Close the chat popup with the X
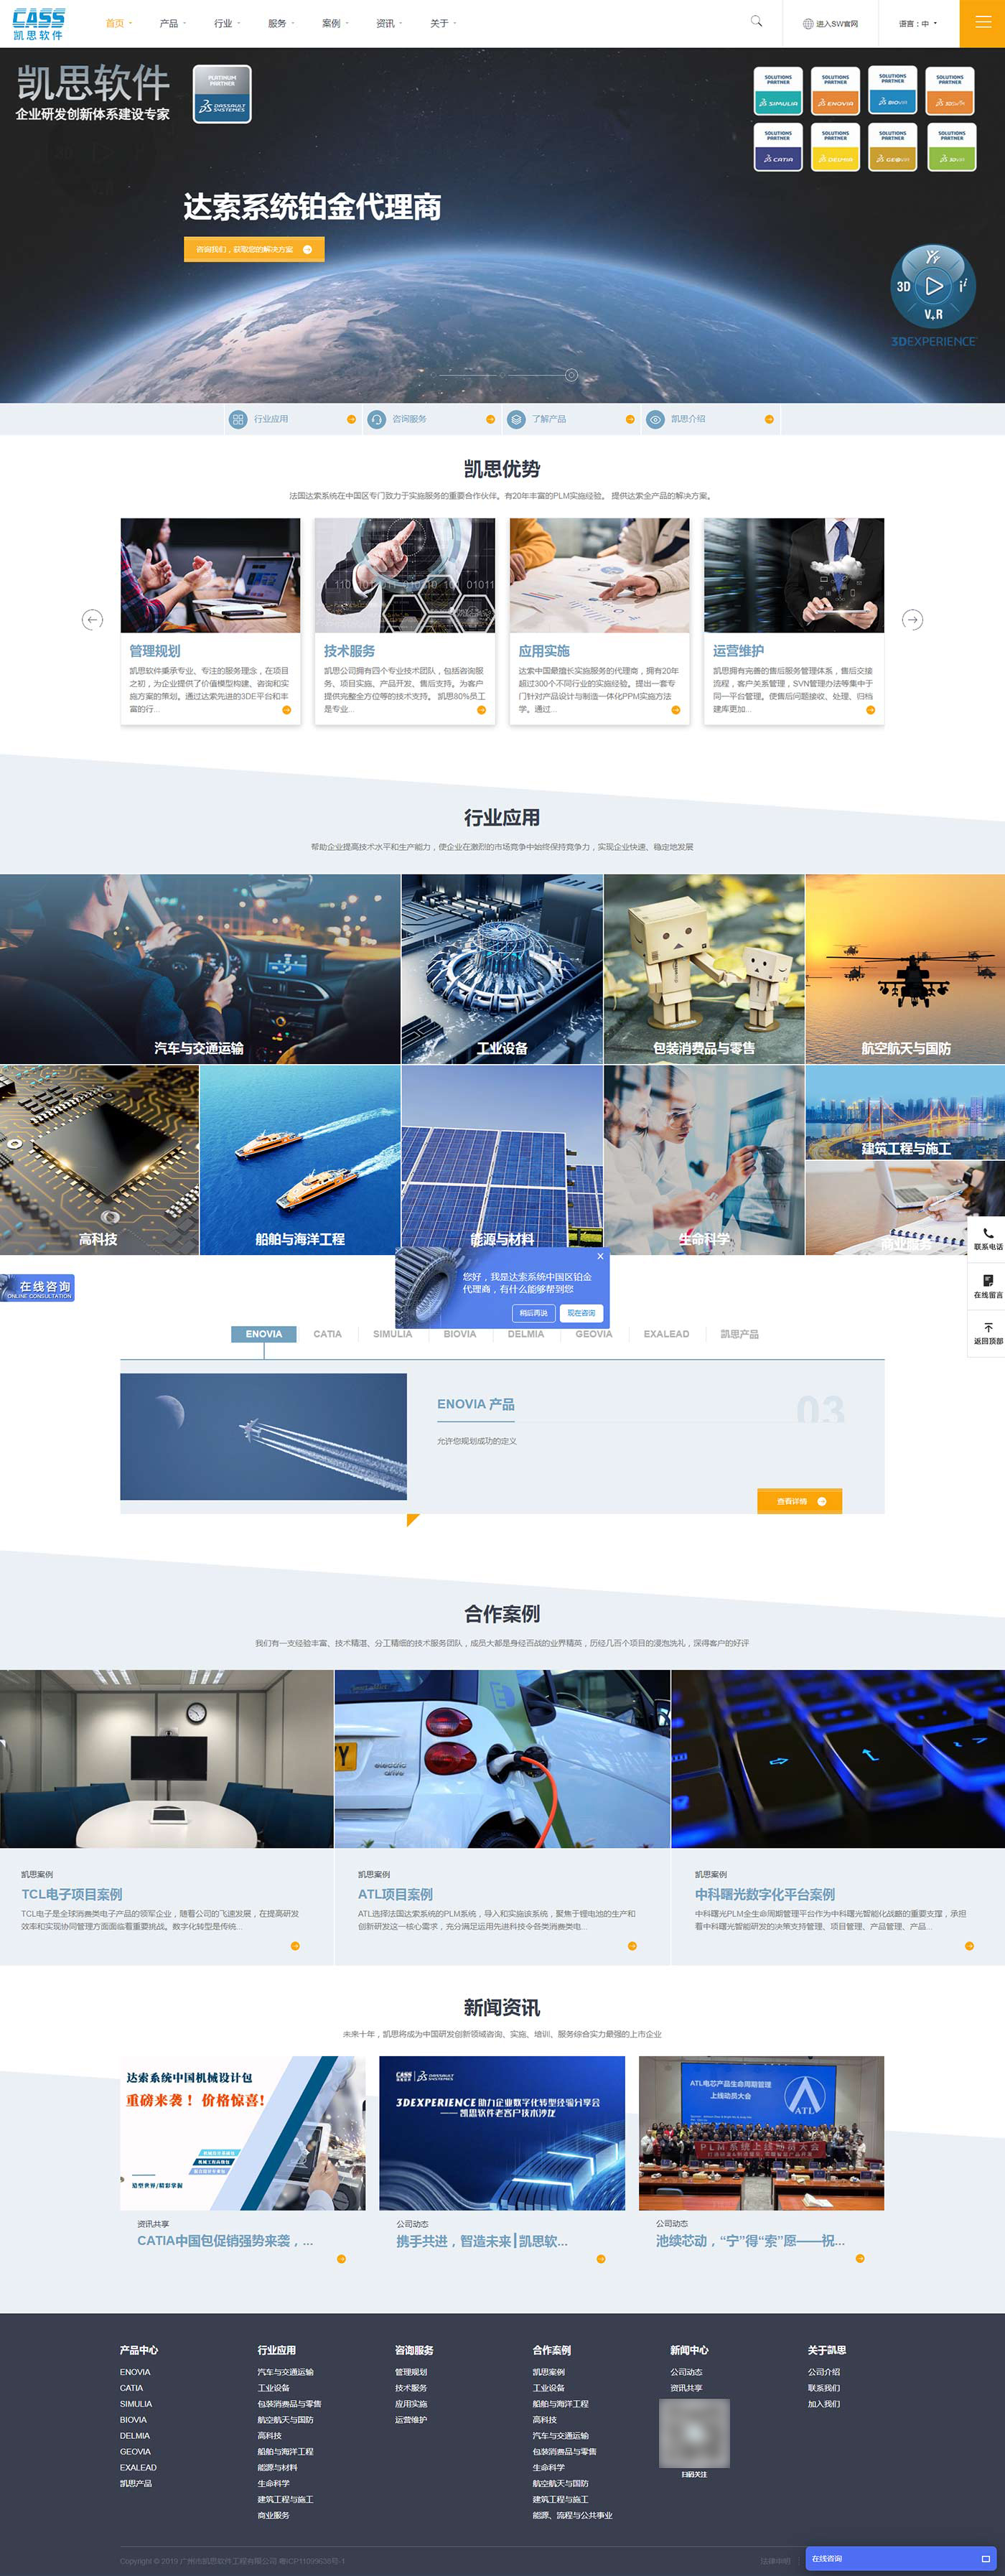The width and height of the screenshot is (1005, 2576). coord(600,1256)
